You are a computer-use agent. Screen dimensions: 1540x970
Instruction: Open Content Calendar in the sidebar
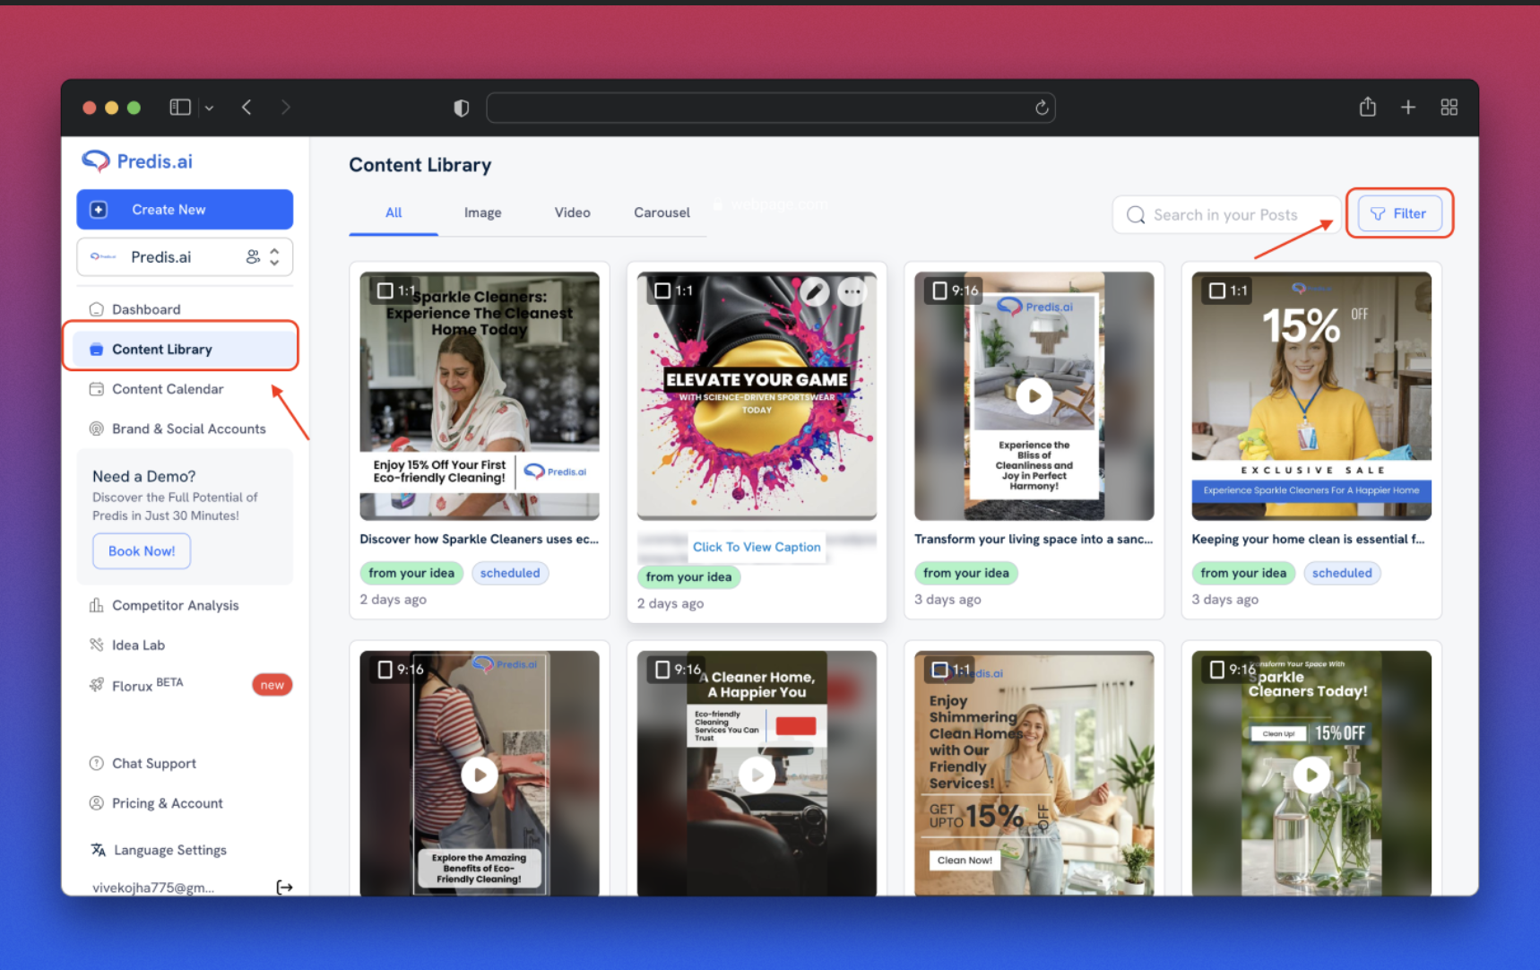pyautogui.click(x=168, y=389)
